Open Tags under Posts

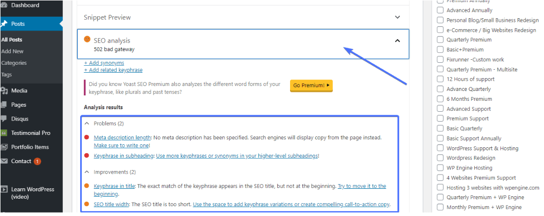click(x=6, y=75)
